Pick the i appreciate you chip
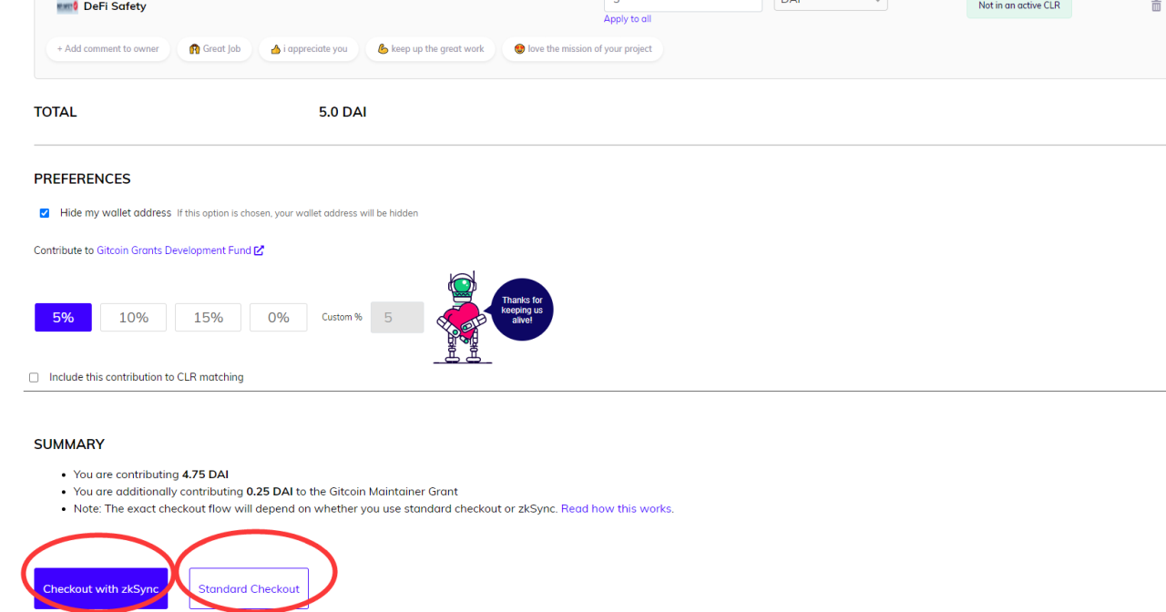1166x612 pixels. (x=309, y=49)
